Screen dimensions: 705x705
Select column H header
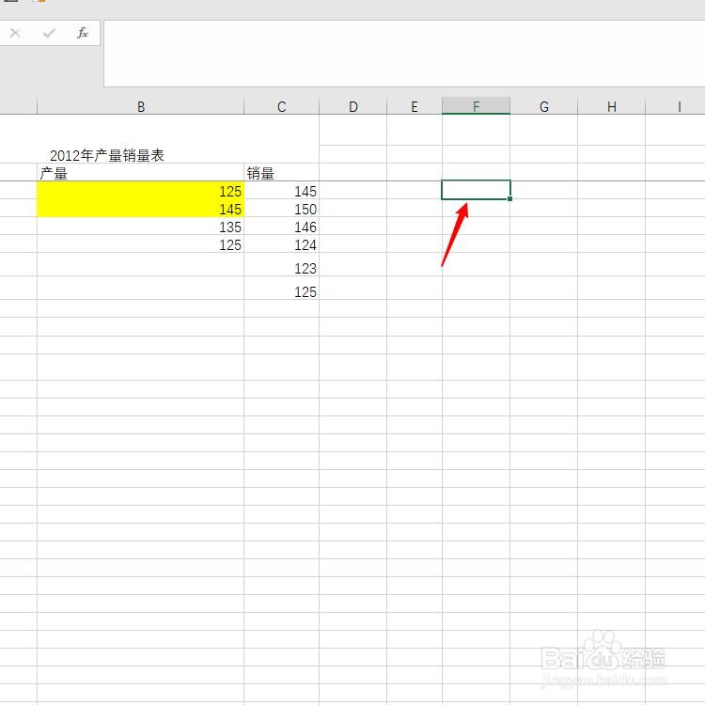pos(612,106)
